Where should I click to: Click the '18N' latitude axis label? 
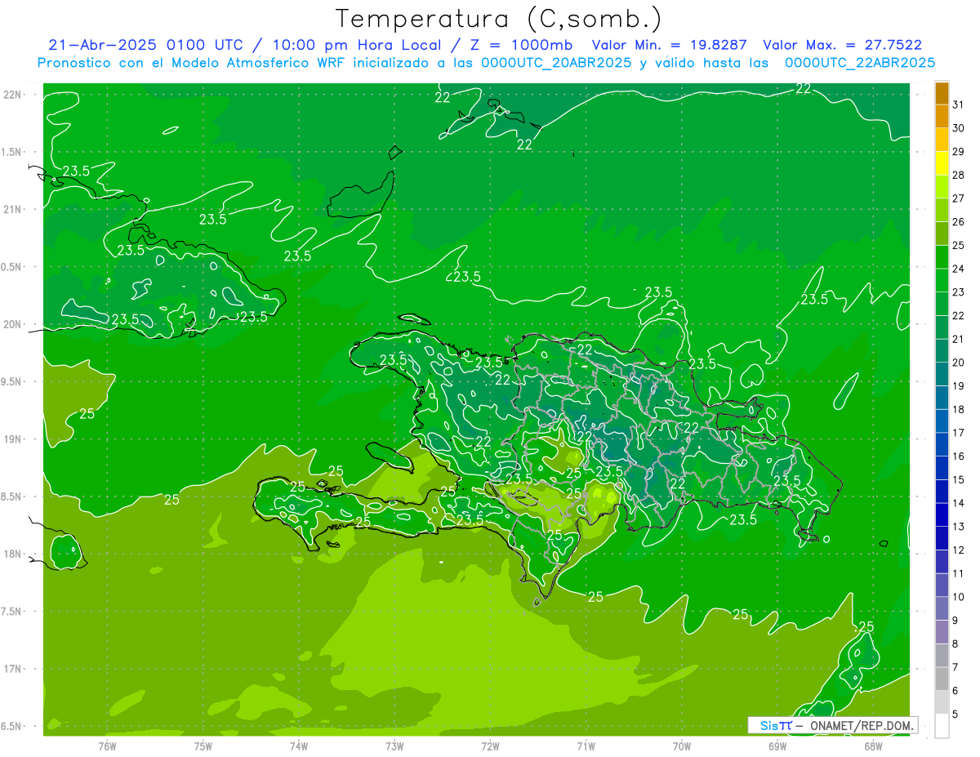click(14, 554)
